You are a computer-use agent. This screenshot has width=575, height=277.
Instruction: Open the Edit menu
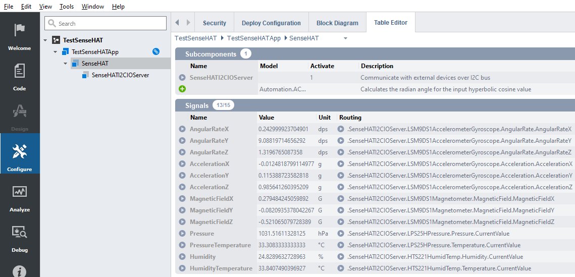pos(26,6)
